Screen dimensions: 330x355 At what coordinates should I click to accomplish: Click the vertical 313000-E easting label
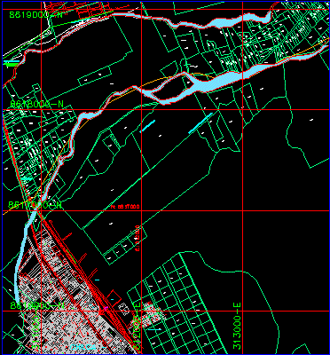237,326
